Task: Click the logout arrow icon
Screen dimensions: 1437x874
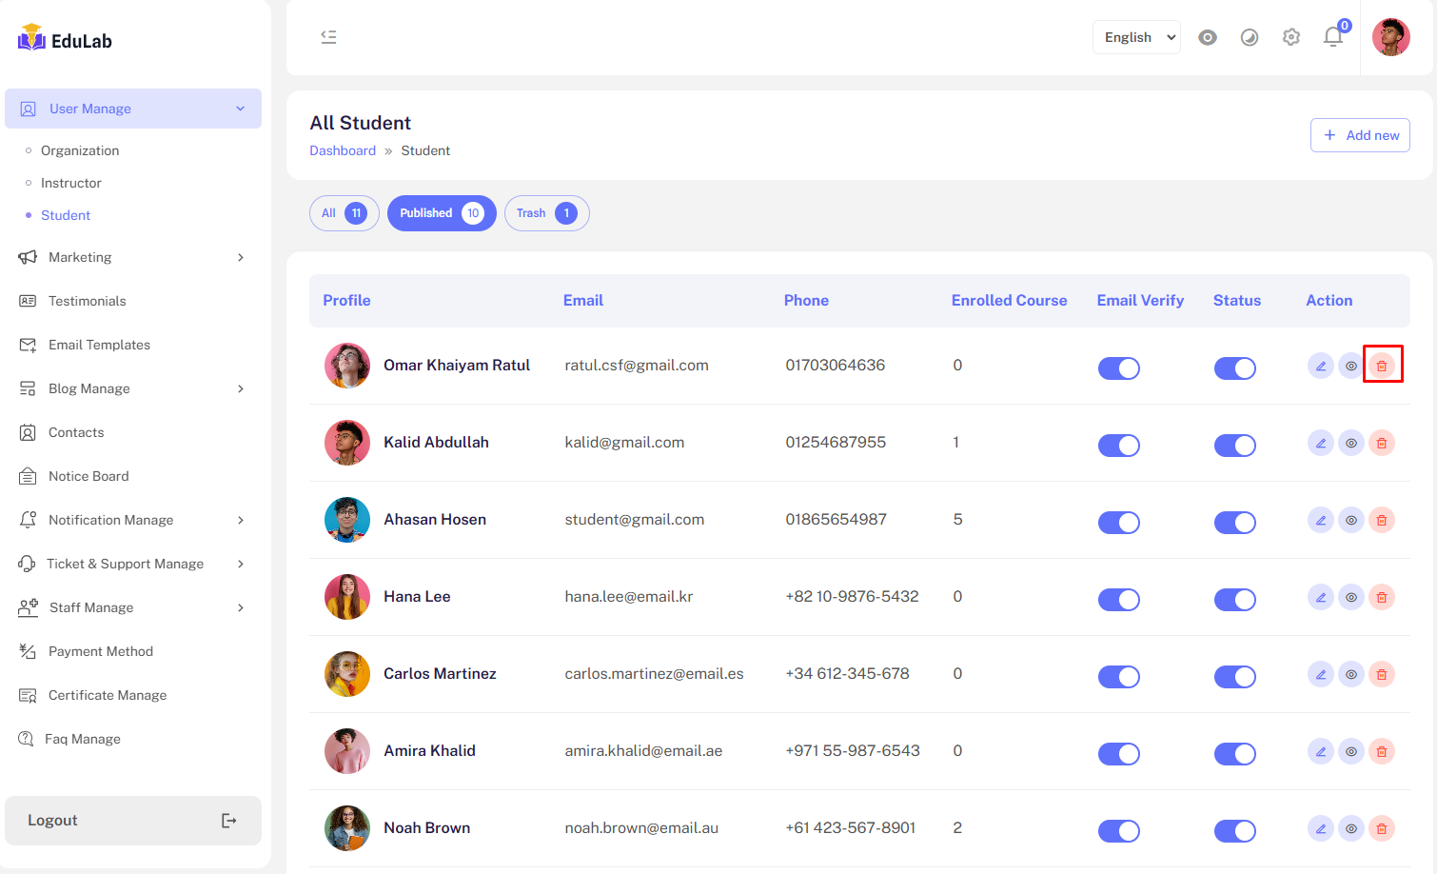Action: tap(228, 821)
